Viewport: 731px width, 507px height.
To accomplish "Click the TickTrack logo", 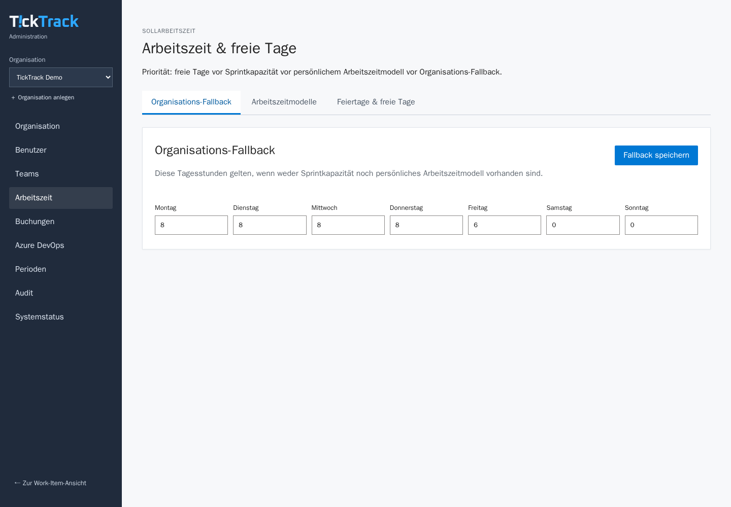I will tap(44, 21).
